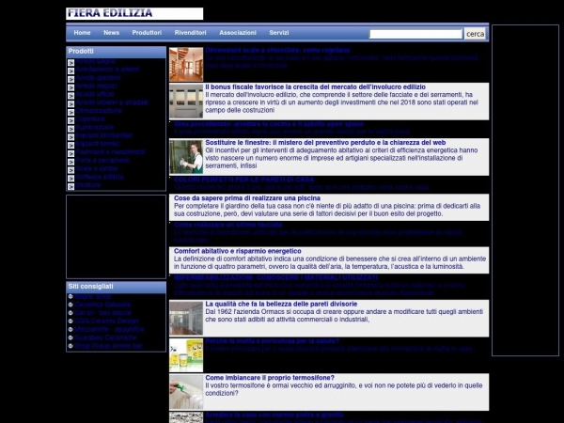Click the arrow icon beside Software edilizia
This screenshot has height=423, width=564.
point(70,179)
